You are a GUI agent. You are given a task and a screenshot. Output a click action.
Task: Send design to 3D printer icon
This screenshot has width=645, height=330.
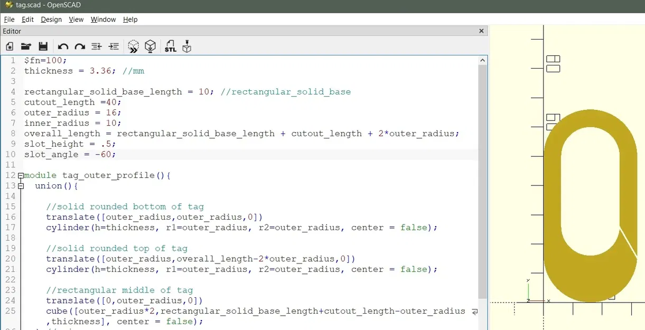186,46
